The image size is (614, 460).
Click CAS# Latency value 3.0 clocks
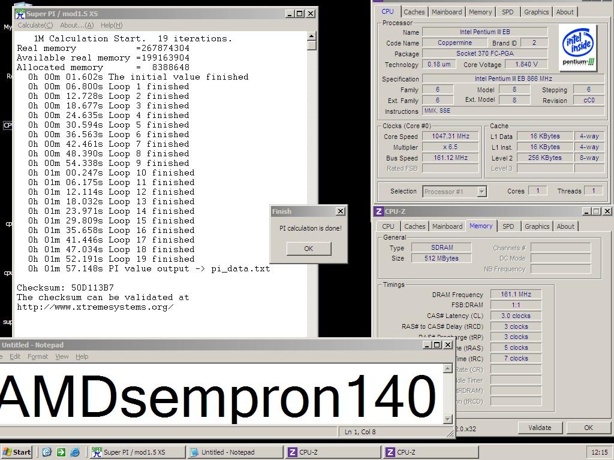516,316
